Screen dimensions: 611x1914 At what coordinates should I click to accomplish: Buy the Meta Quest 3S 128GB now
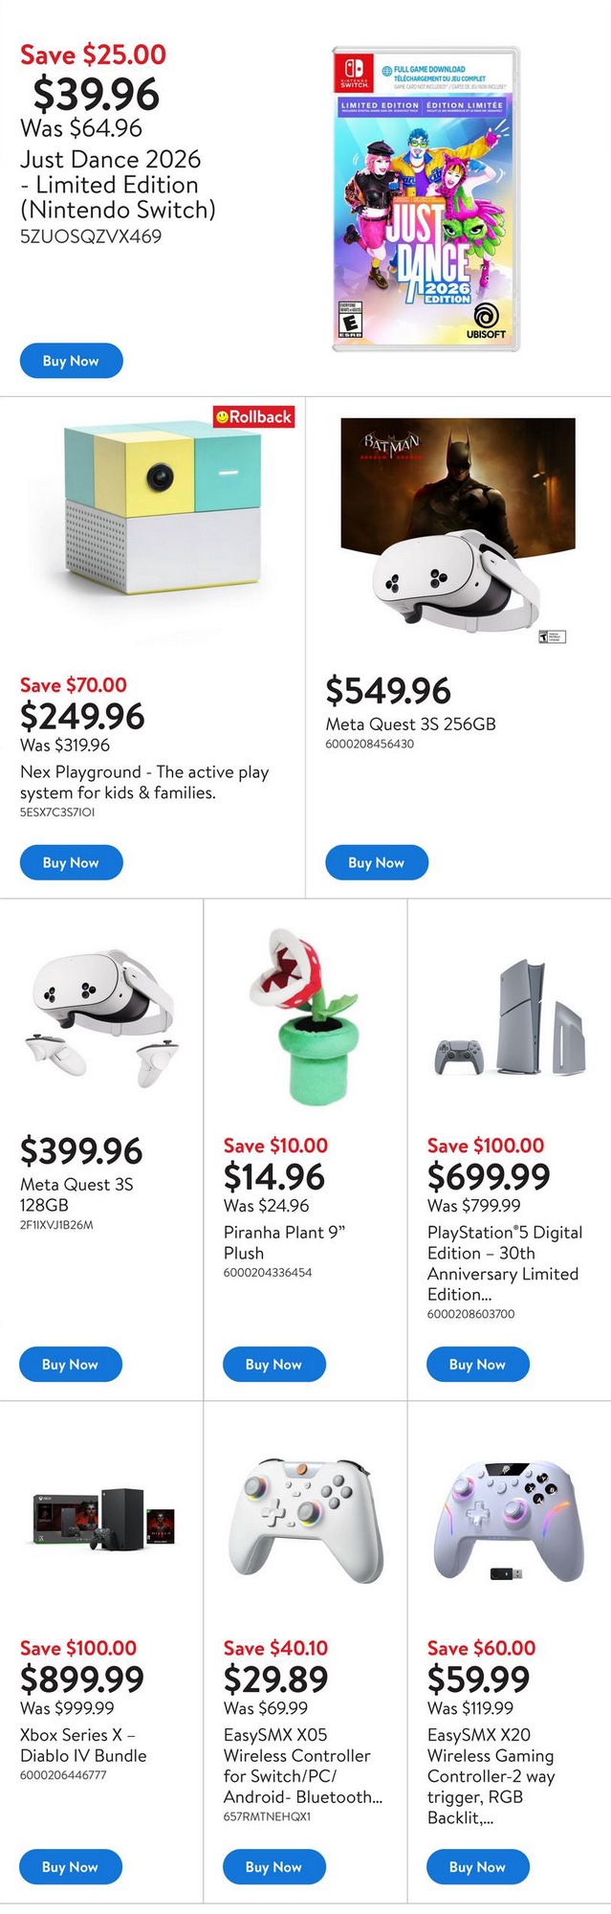pyautogui.click(x=70, y=1364)
